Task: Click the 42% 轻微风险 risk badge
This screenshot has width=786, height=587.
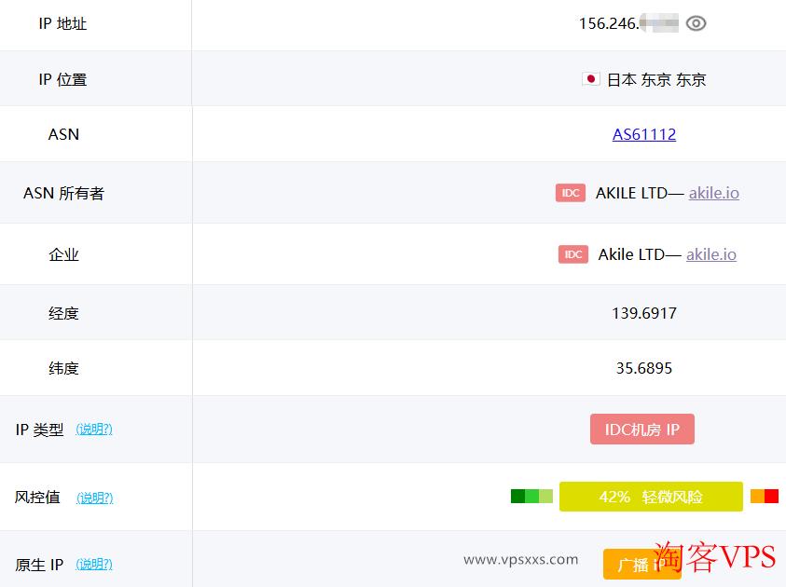Action: tap(650, 497)
